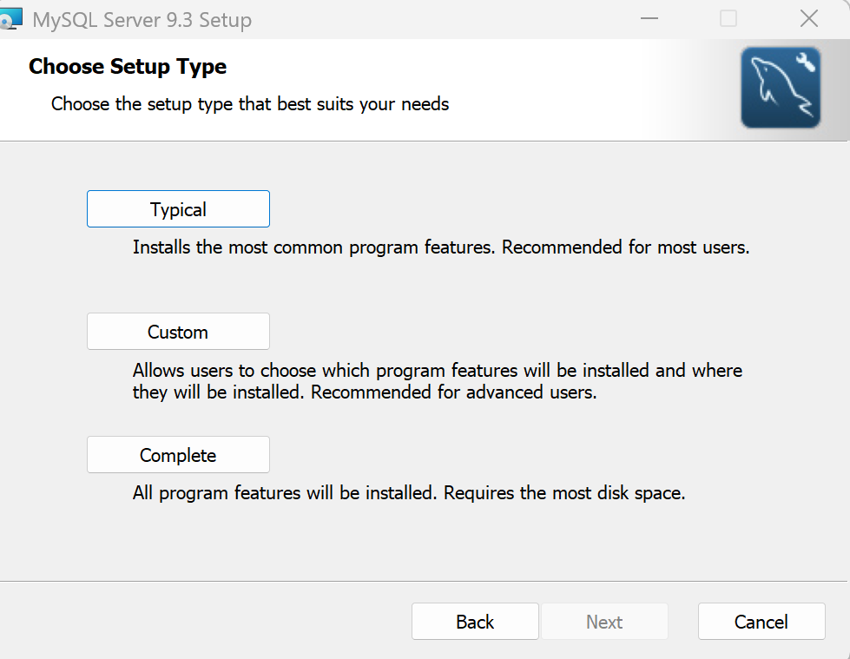
Task: Cancel the MySQL installation
Action: pos(761,622)
